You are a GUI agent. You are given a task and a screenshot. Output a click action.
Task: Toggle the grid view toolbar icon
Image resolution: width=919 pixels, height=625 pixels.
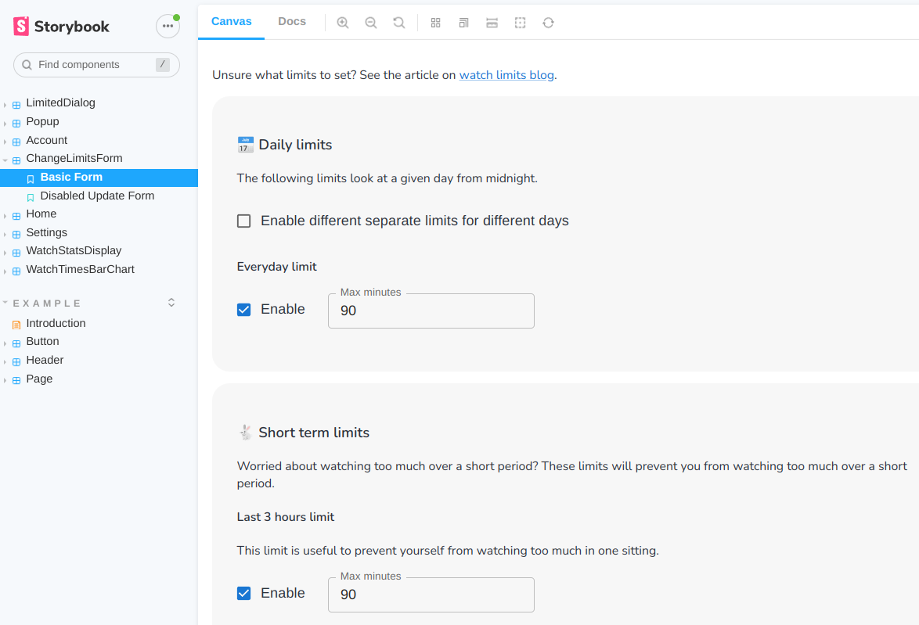pyautogui.click(x=436, y=23)
